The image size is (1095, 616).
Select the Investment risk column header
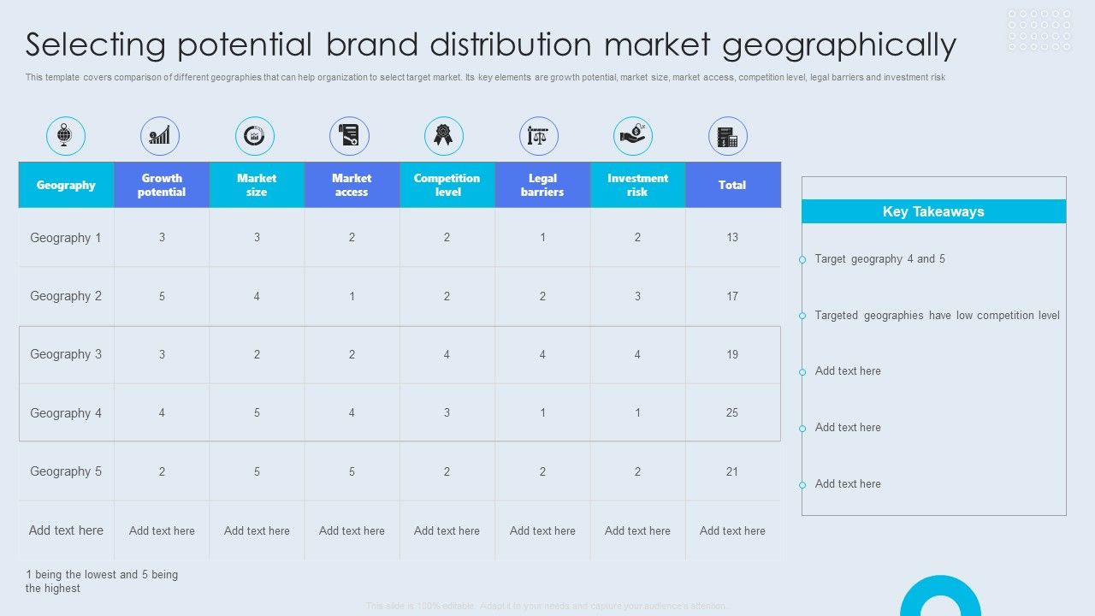pos(637,185)
